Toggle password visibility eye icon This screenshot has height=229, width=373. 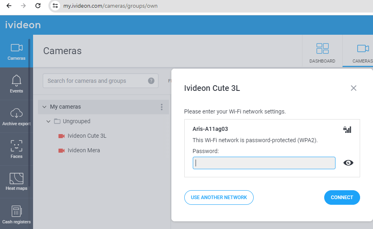click(x=348, y=163)
